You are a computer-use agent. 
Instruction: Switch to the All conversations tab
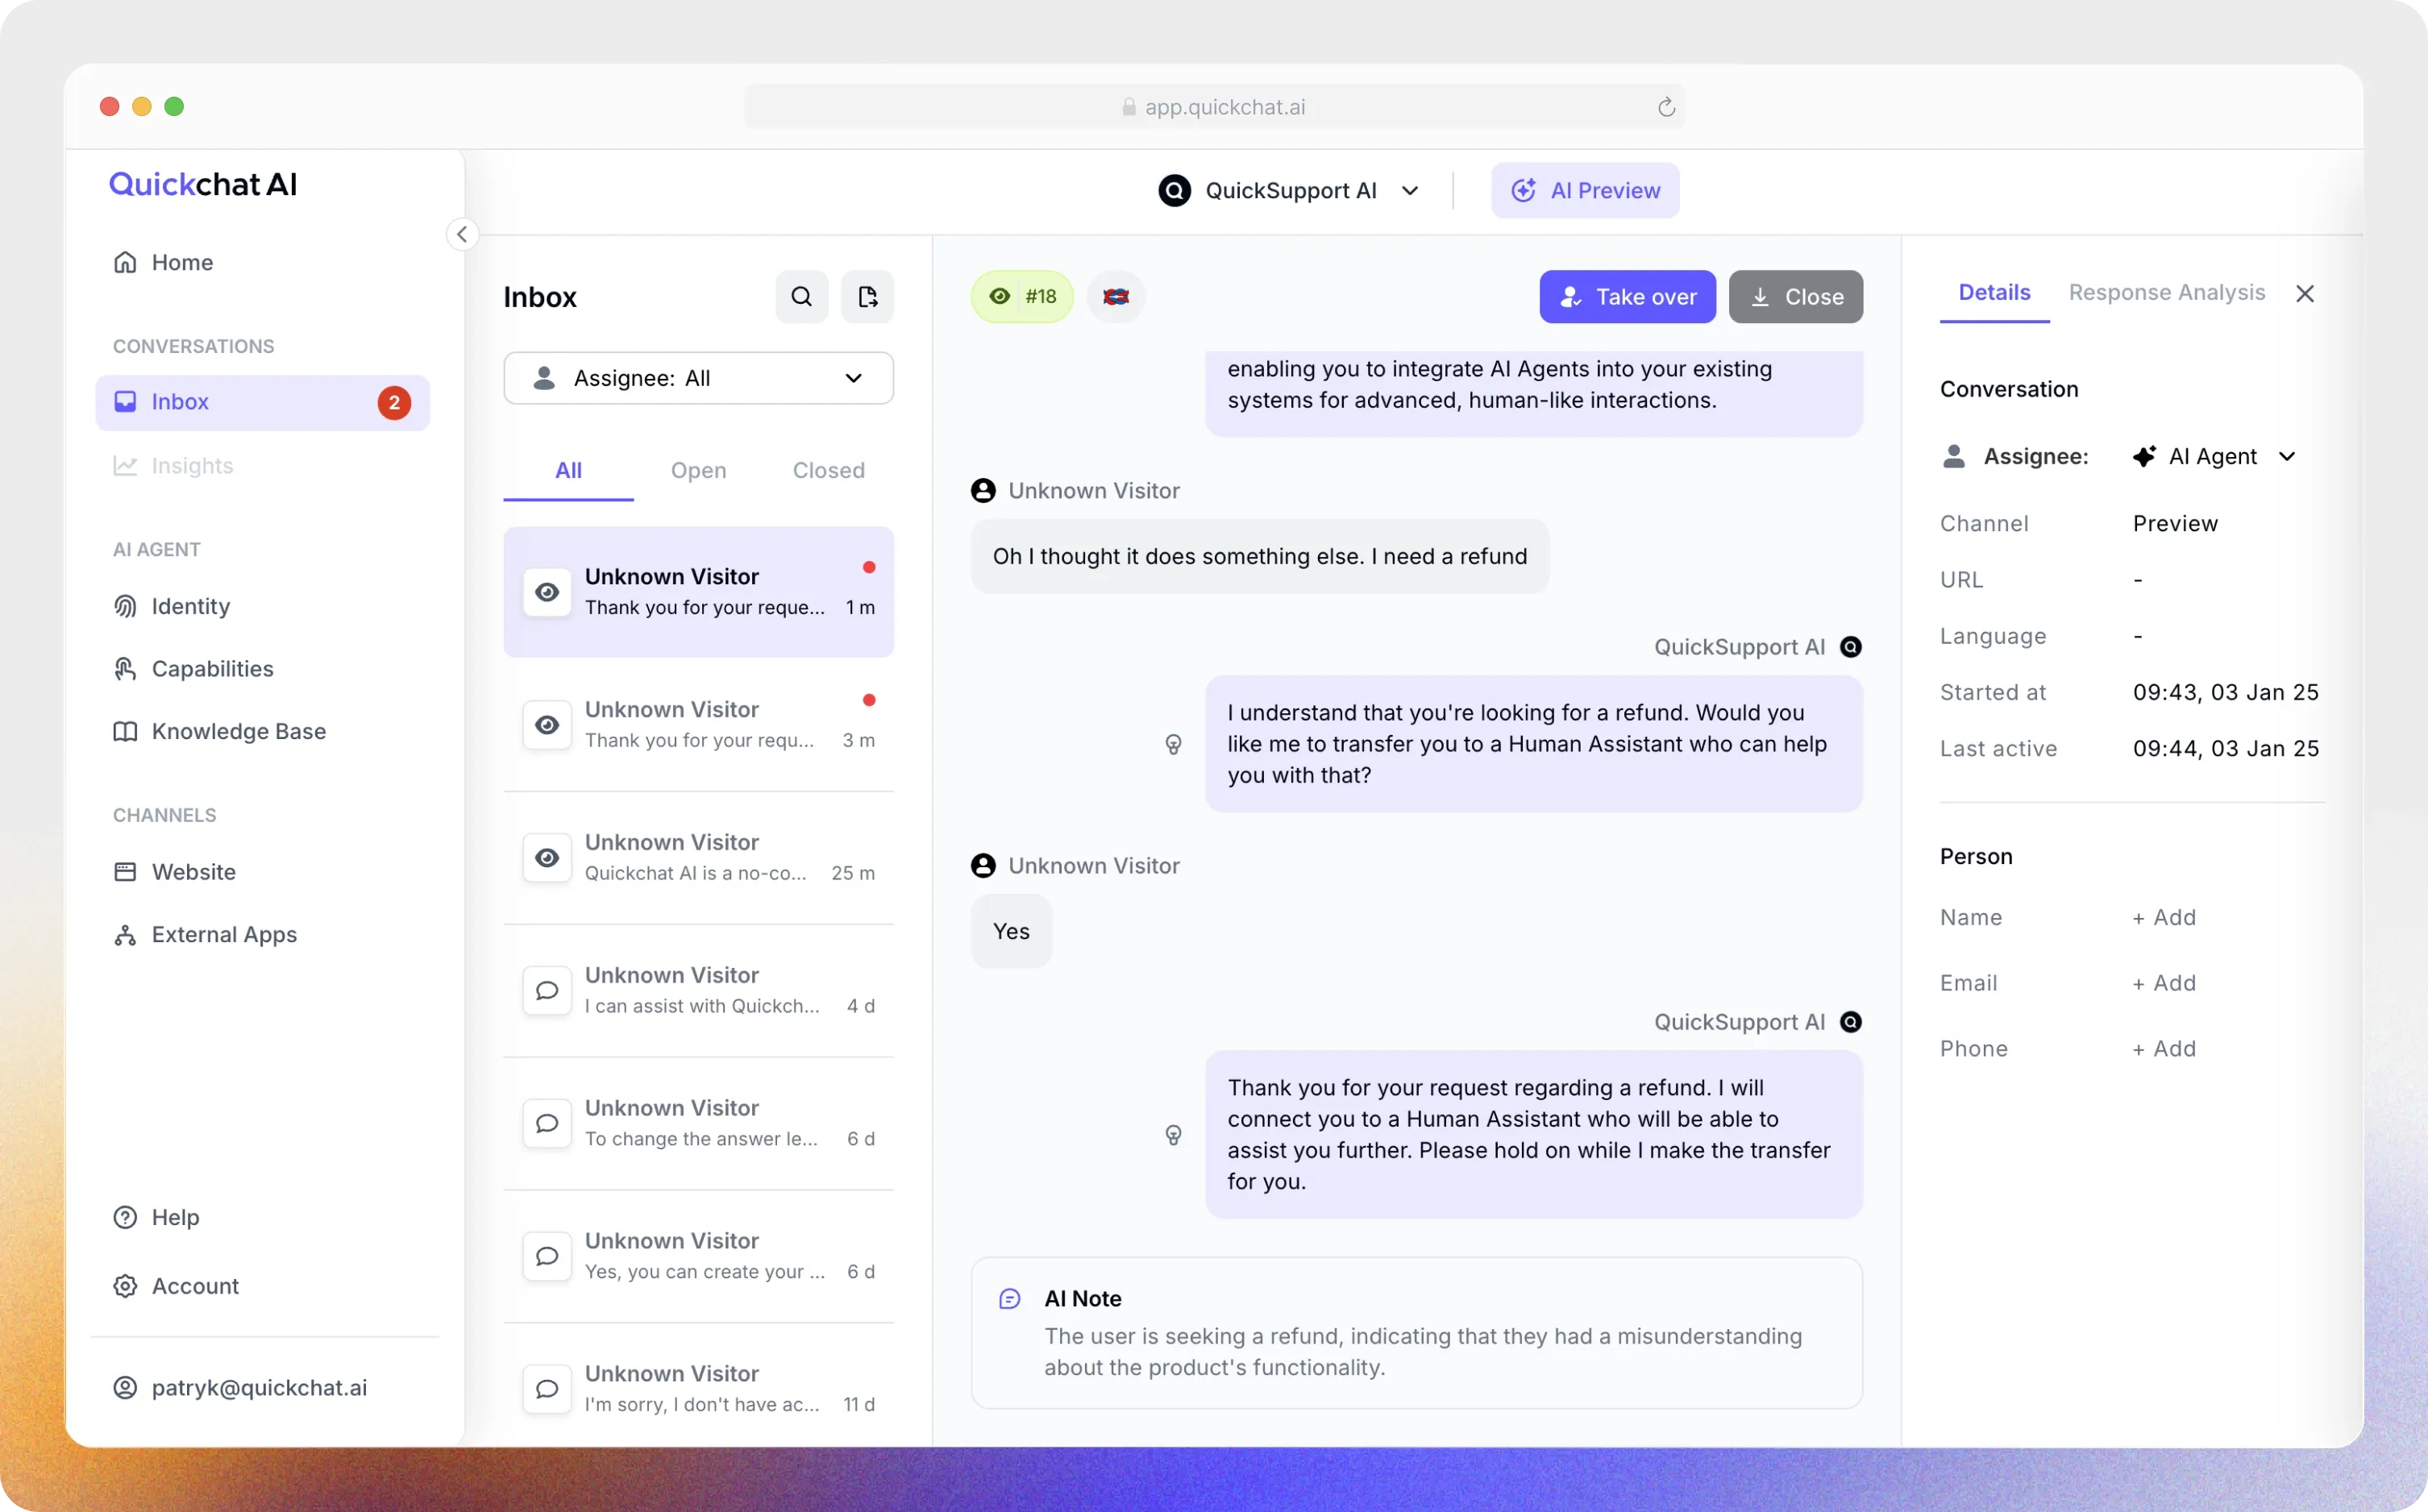point(568,470)
